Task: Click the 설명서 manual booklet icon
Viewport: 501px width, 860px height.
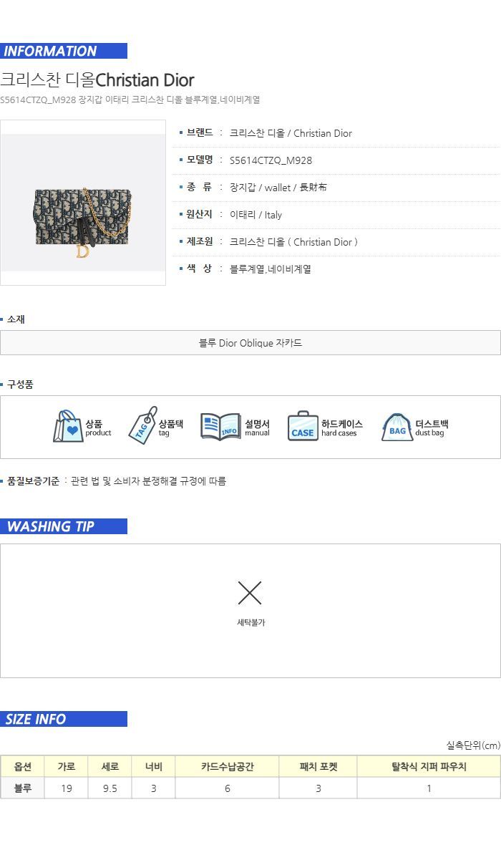Action: (x=220, y=427)
